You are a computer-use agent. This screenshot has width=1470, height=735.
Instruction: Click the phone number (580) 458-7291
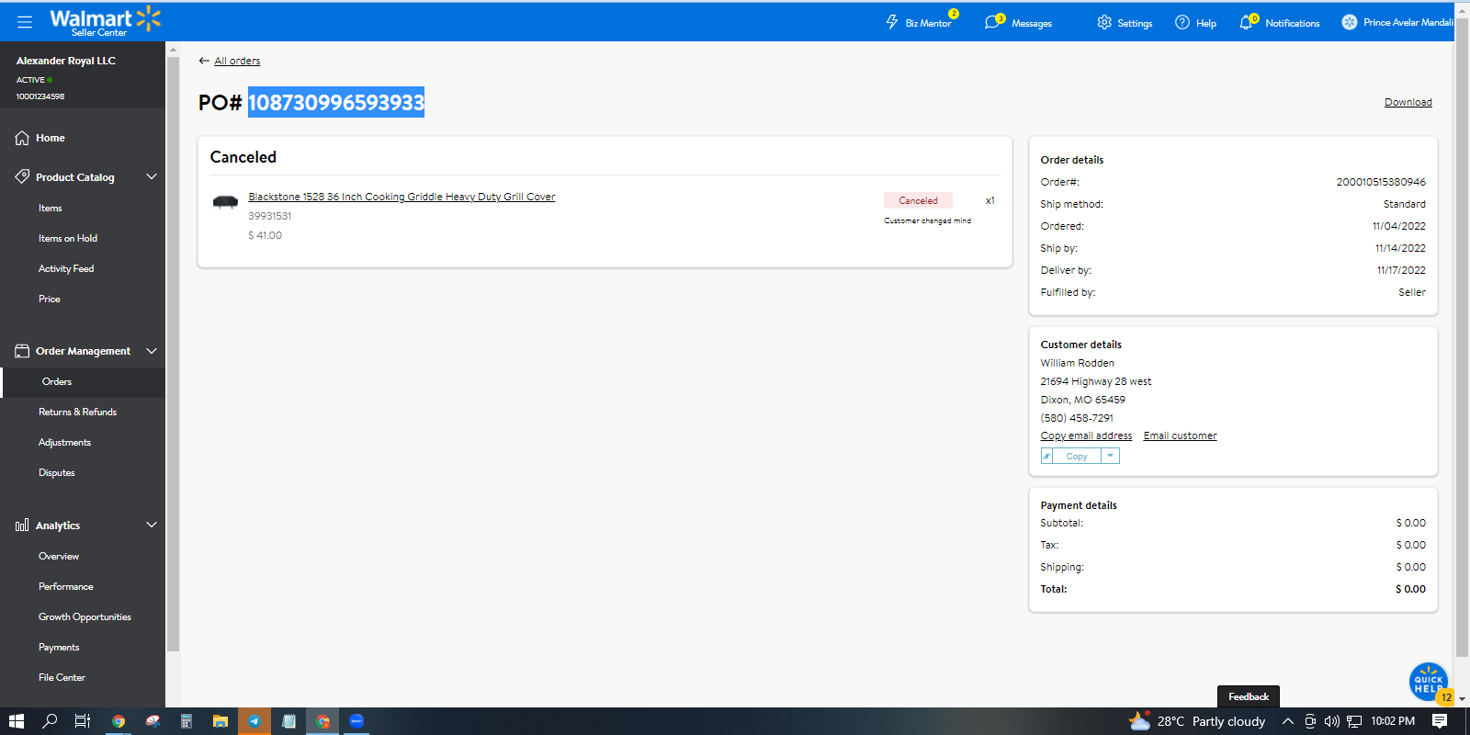(x=1077, y=418)
